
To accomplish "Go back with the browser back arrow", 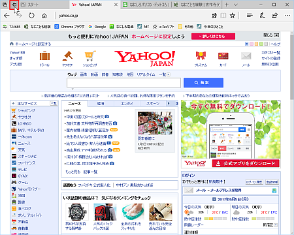I will 7,16.
